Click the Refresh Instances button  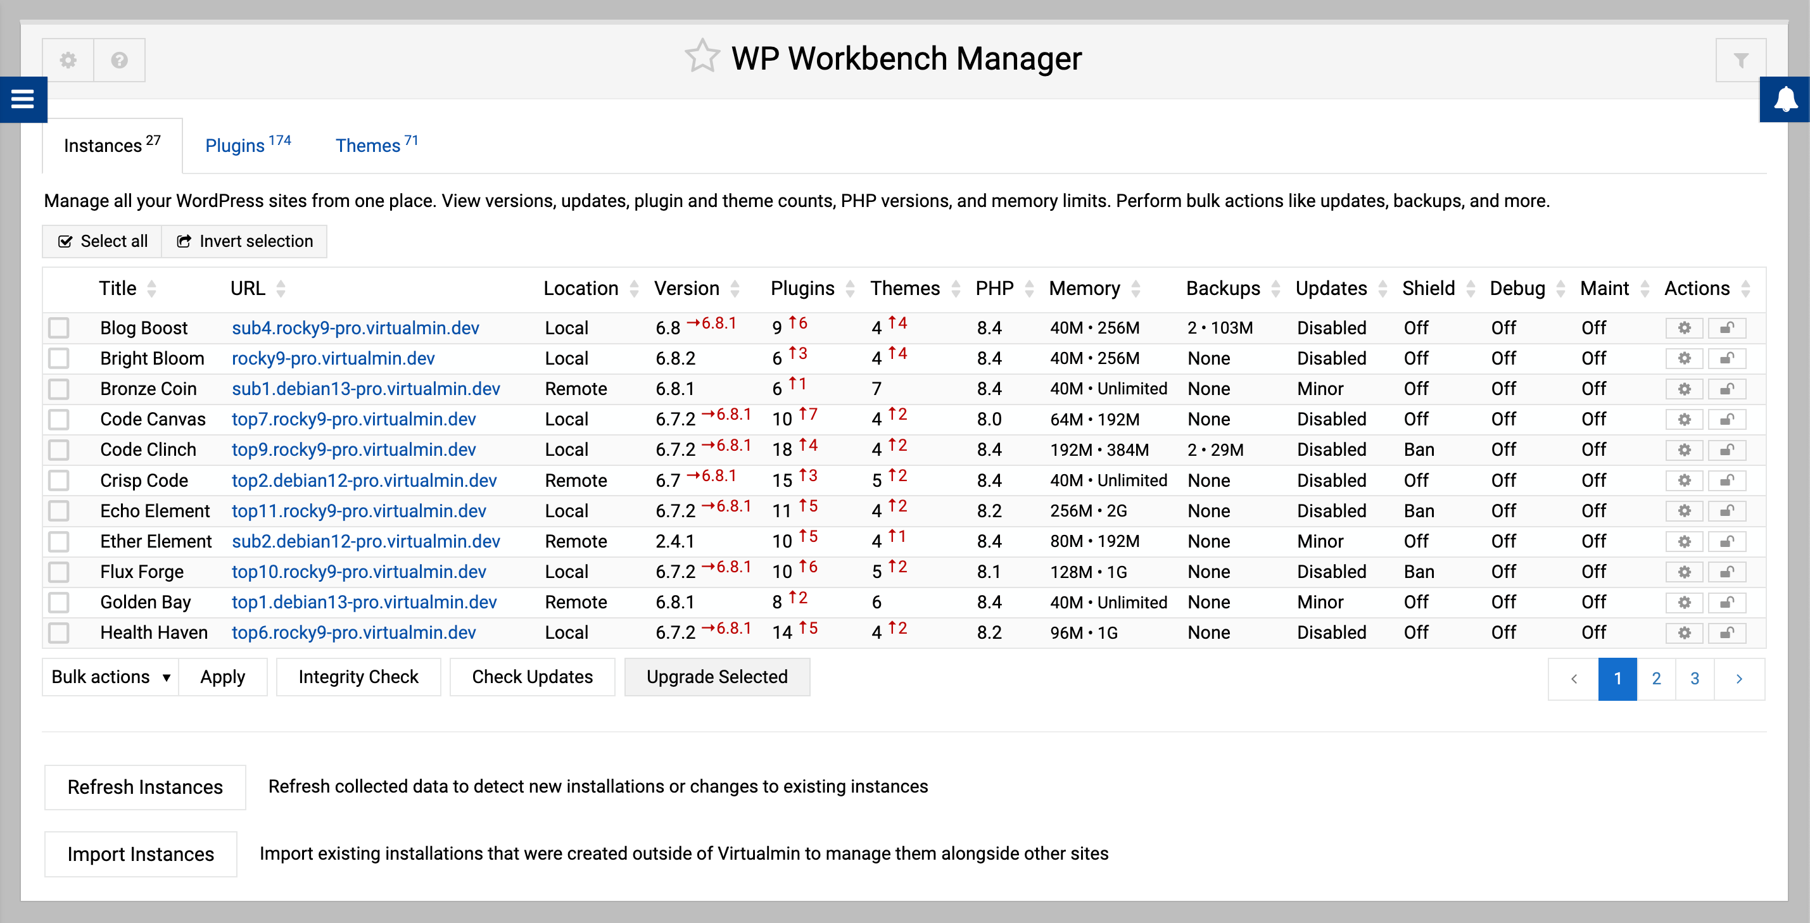click(x=145, y=787)
